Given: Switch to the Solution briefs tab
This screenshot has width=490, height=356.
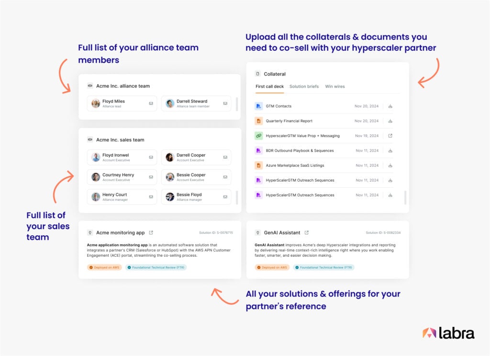Looking at the screenshot, I should (304, 86).
